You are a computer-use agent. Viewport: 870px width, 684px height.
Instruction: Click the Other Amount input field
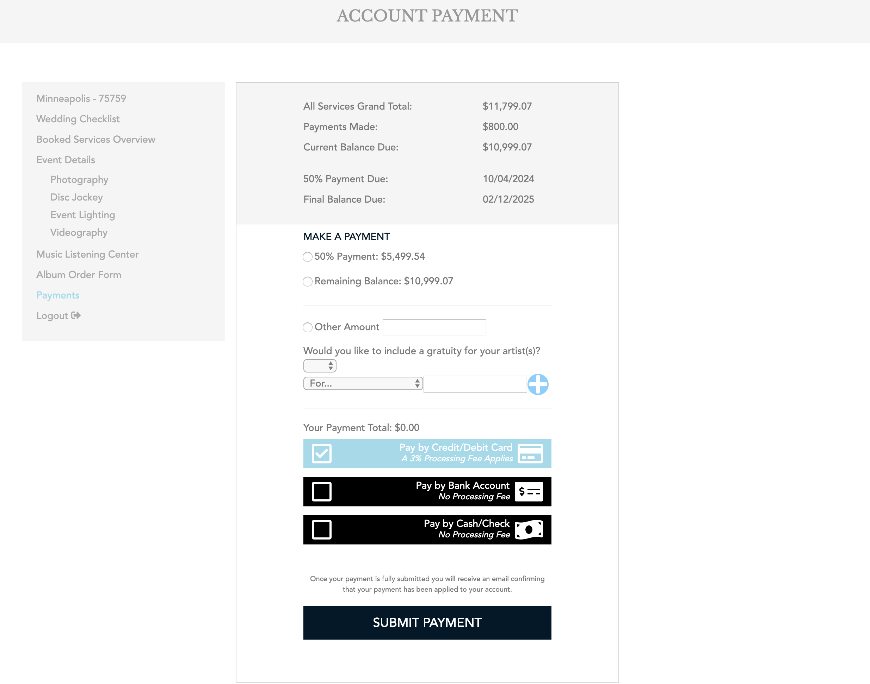[434, 328]
